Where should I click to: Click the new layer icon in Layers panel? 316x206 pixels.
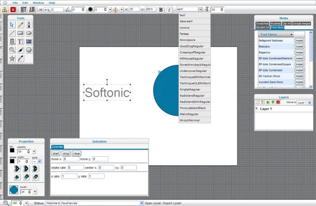pyautogui.click(x=257, y=102)
